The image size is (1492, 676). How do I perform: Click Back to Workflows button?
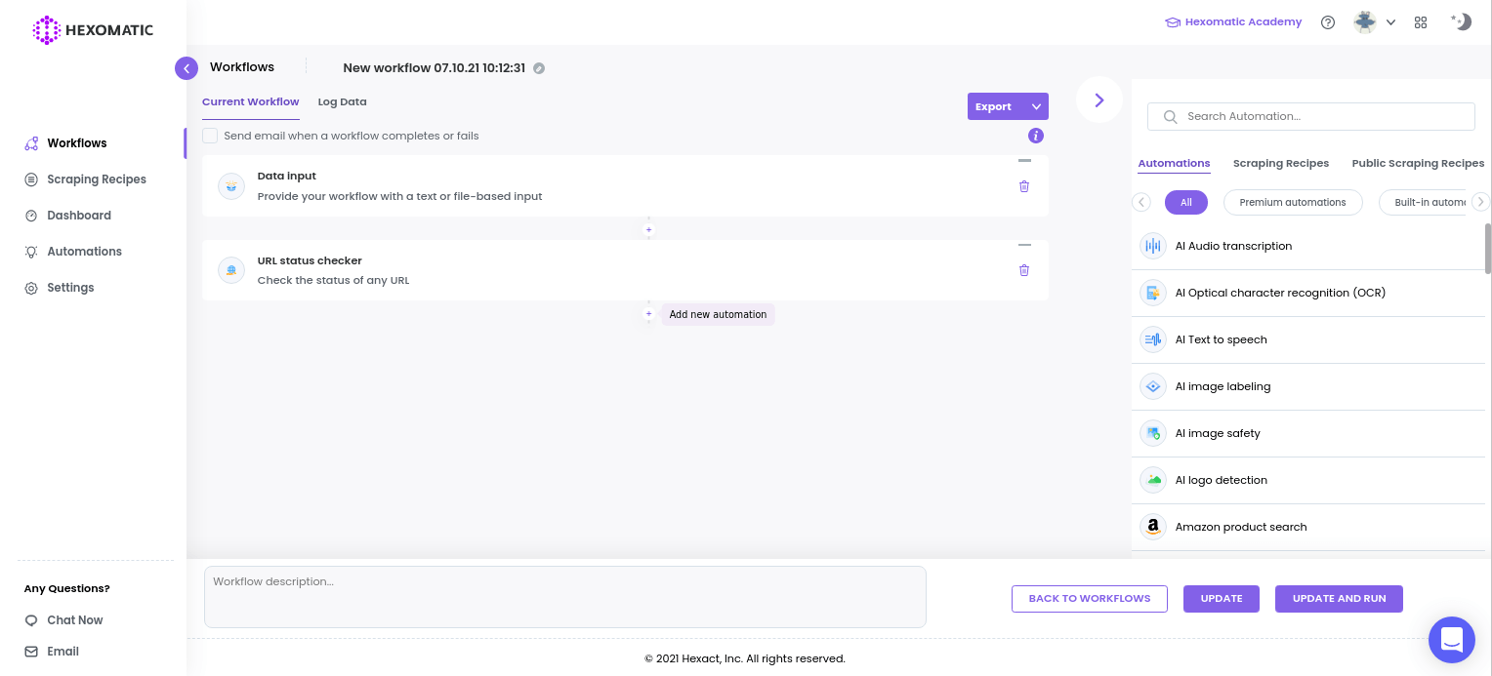pyautogui.click(x=1089, y=599)
